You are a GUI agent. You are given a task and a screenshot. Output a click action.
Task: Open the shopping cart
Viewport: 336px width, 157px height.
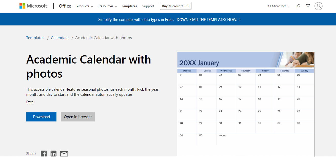(x=308, y=6)
